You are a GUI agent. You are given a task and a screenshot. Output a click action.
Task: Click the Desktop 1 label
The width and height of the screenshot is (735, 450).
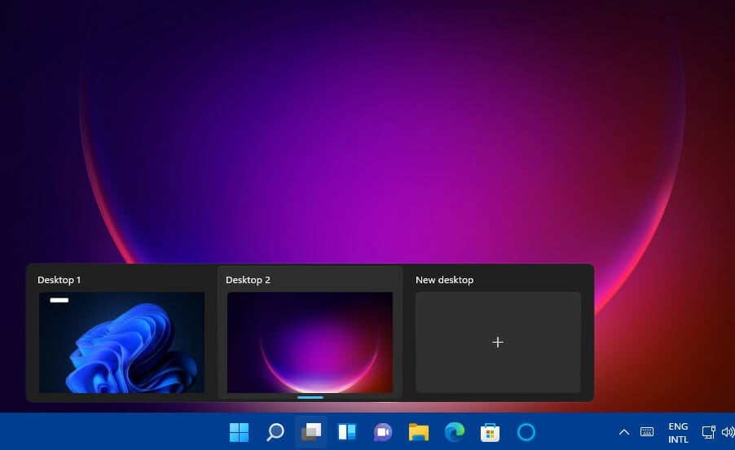pyautogui.click(x=59, y=280)
